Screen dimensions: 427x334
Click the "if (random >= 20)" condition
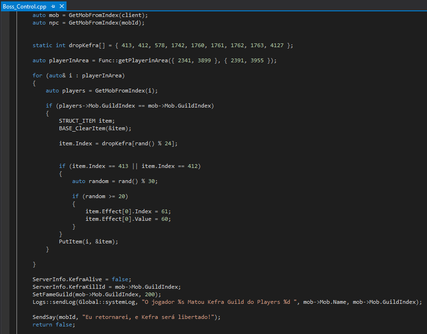coord(100,196)
